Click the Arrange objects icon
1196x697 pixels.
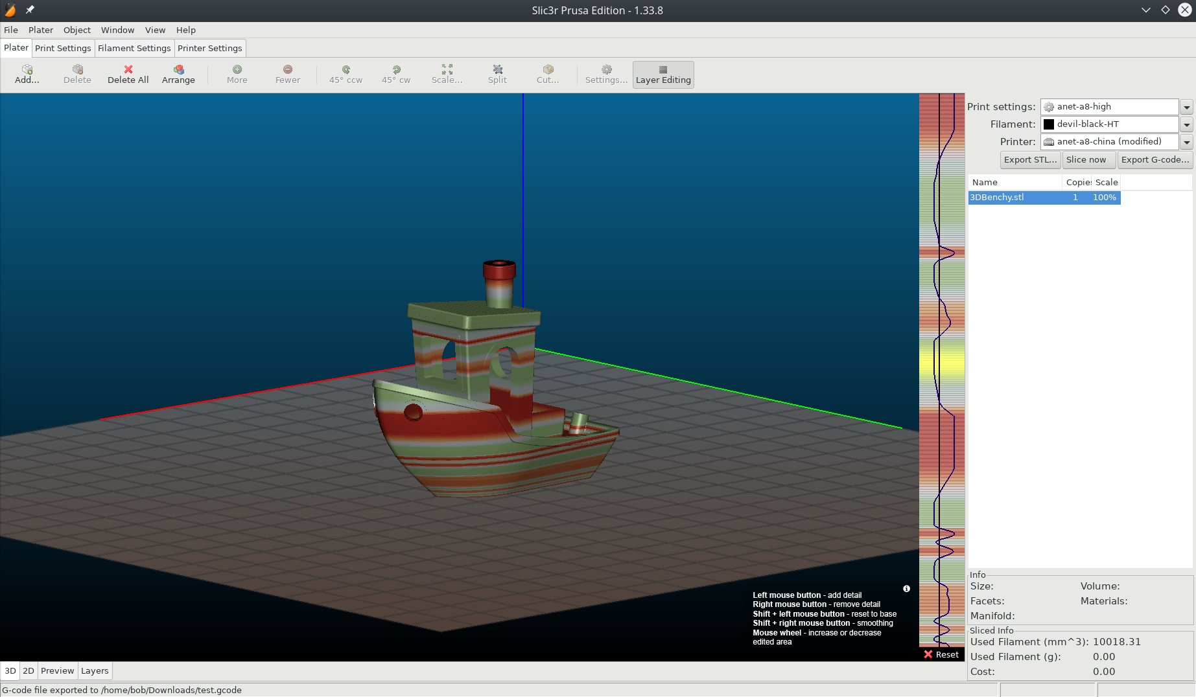click(178, 69)
